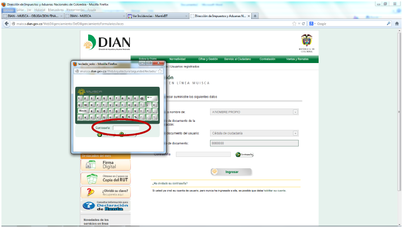403x228 pixels.
Task: Open the Copia del RUT banner
Action: click(x=106, y=178)
